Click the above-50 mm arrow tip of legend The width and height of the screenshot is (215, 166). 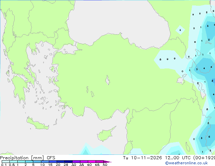(x=107, y=162)
